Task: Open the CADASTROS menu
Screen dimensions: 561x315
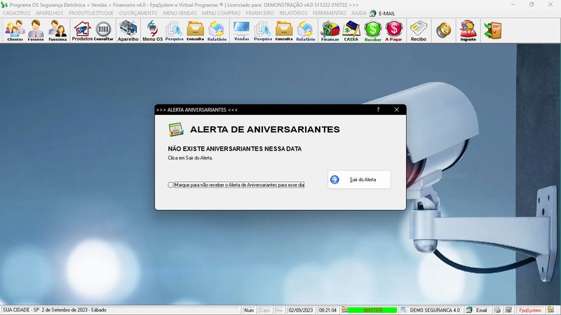Action: pyautogui.click(x=17, y=13)
